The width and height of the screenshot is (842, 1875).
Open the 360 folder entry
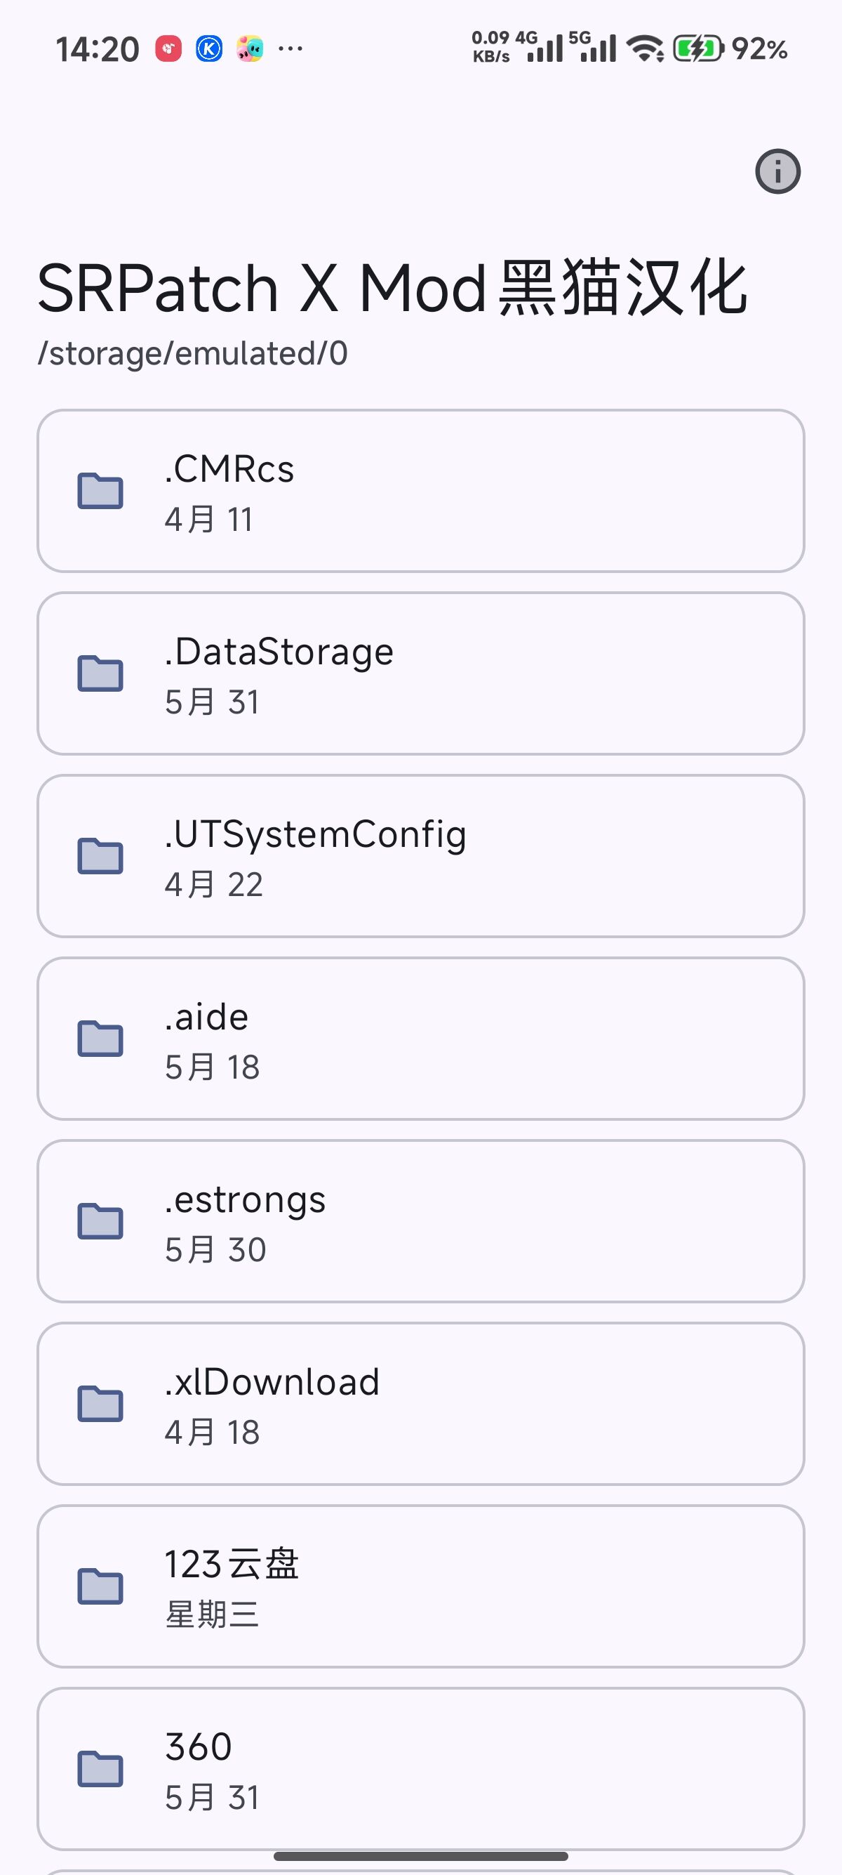pos(421,1770)
